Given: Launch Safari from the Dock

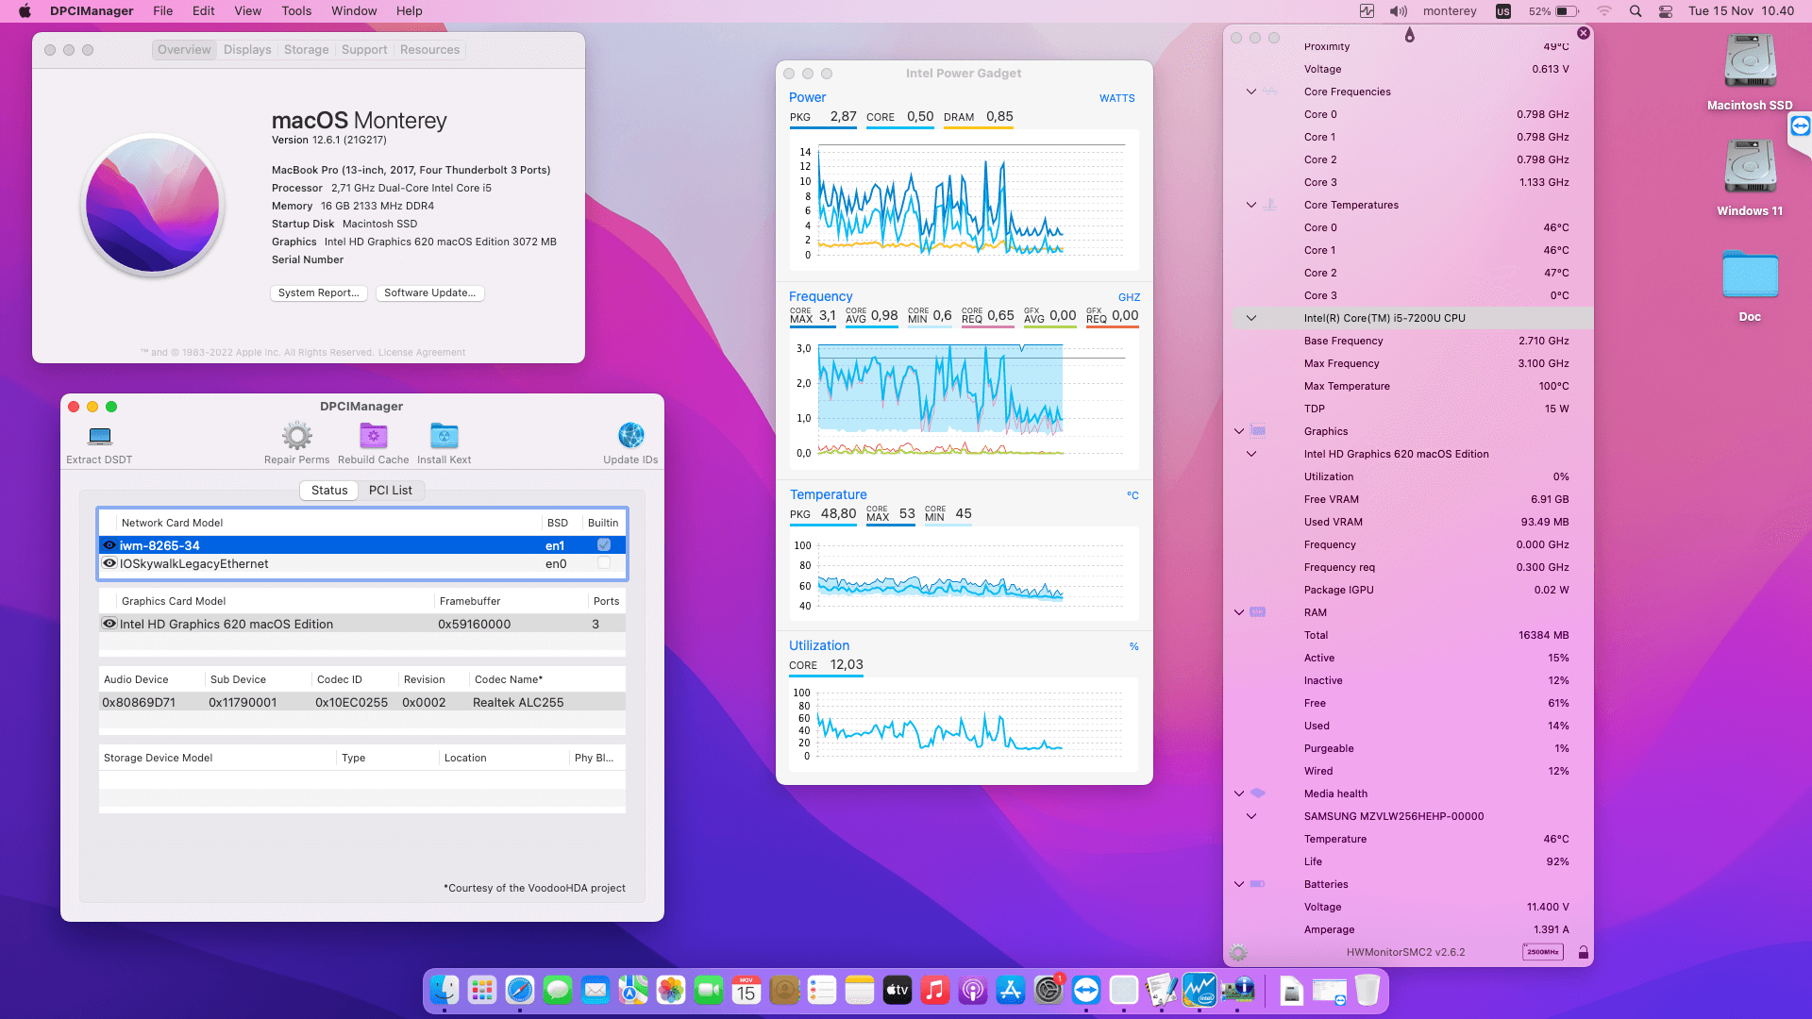Looking at the screenshot, I should point(520,990).
